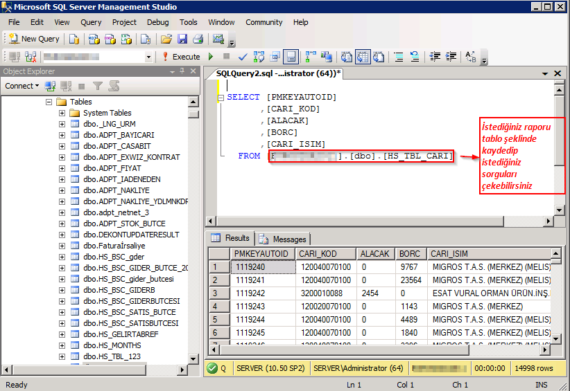Click the query editor horizontal scrollbar
The image size is (570, 391).
[x=360, y=221]
